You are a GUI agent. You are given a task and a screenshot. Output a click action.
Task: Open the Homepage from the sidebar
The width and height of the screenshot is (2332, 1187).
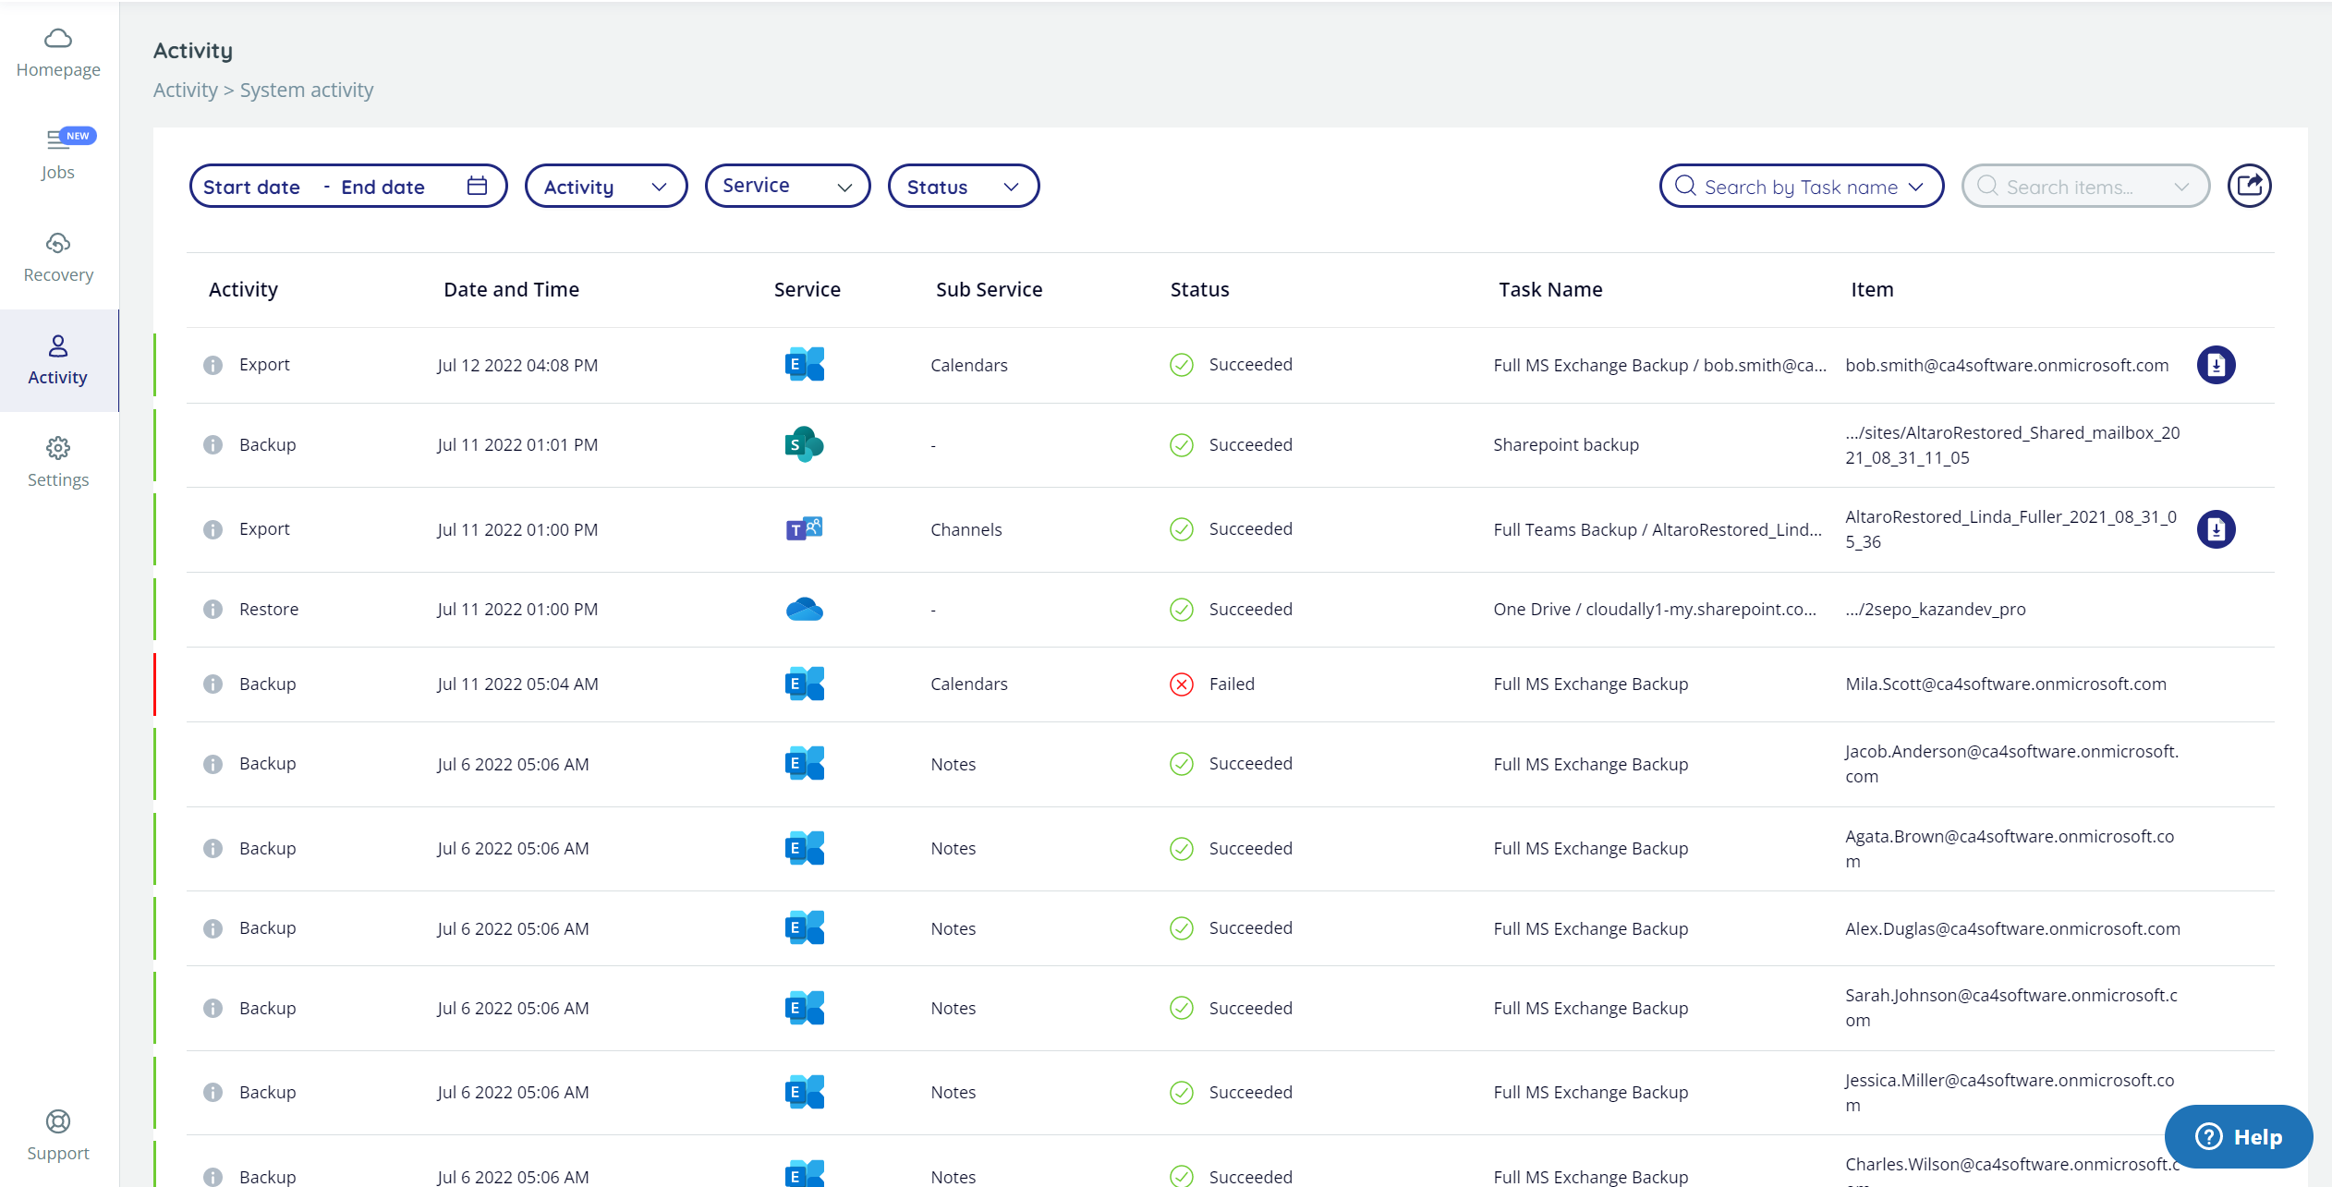coord(58,51)
